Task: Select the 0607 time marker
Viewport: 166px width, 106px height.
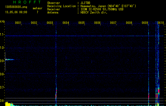Action: (x=113, y=23)
